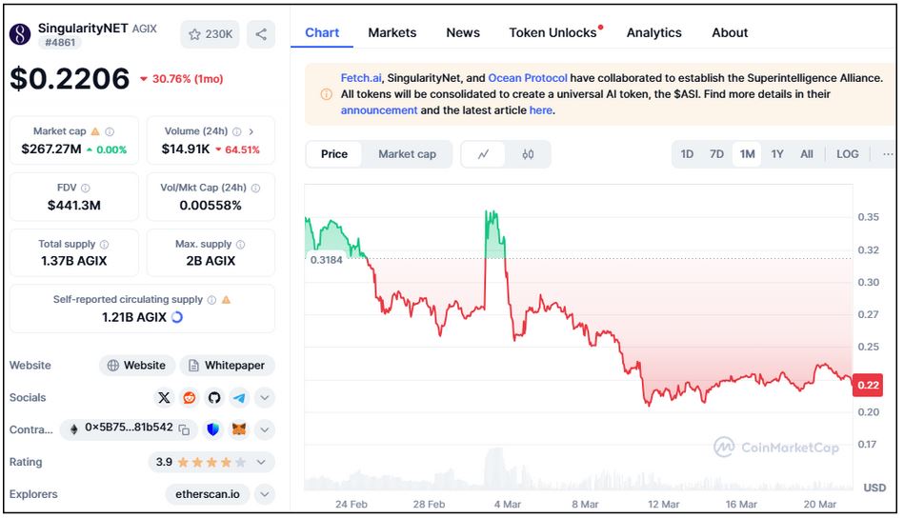Open the News tab

tap(463, 32)
